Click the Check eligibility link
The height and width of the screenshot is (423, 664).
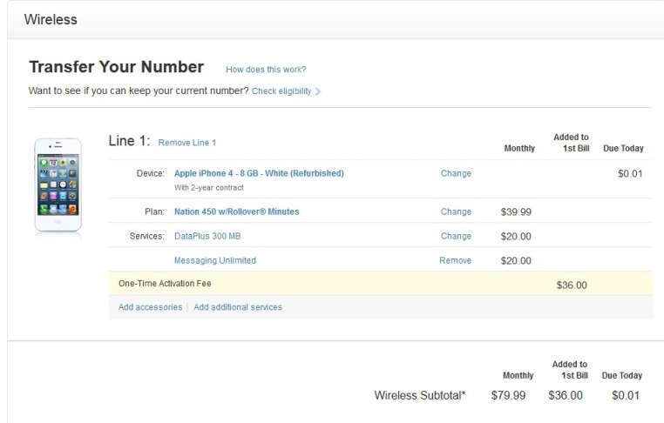tap(281, 91)
